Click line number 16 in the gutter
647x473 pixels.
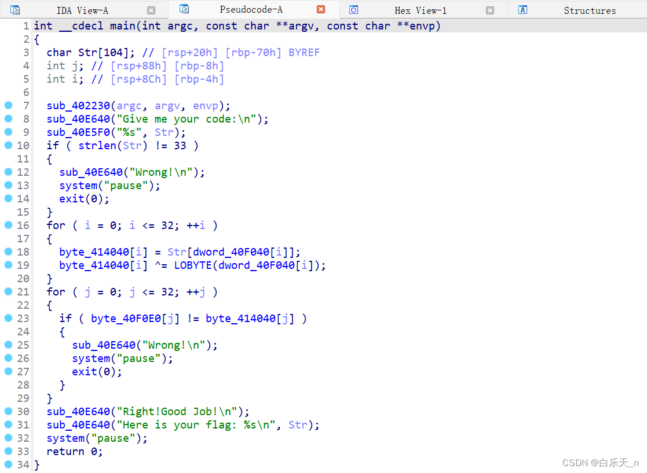[x=23, y=226]
